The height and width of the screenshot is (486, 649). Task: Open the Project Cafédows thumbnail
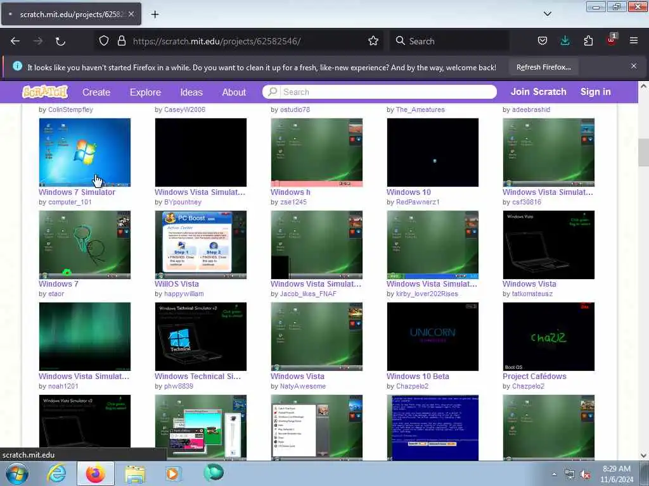548,337
